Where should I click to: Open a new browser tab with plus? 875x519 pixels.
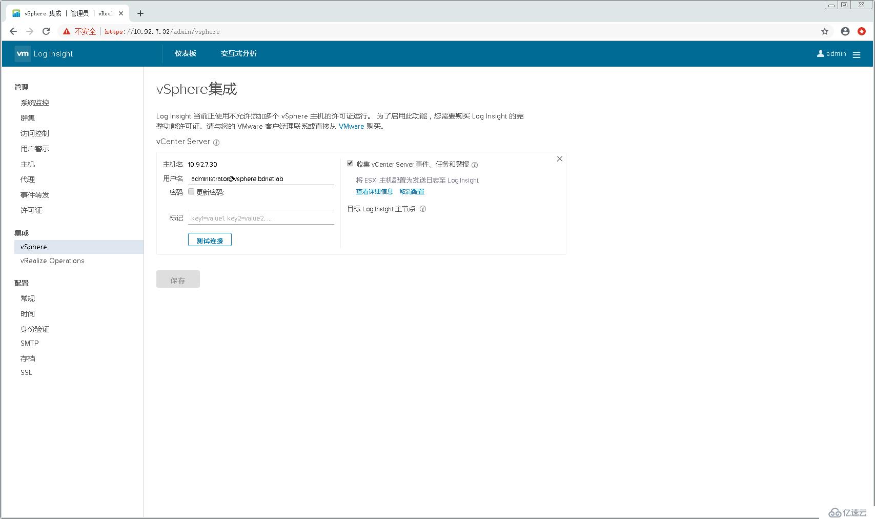click(x=140, y=13)
